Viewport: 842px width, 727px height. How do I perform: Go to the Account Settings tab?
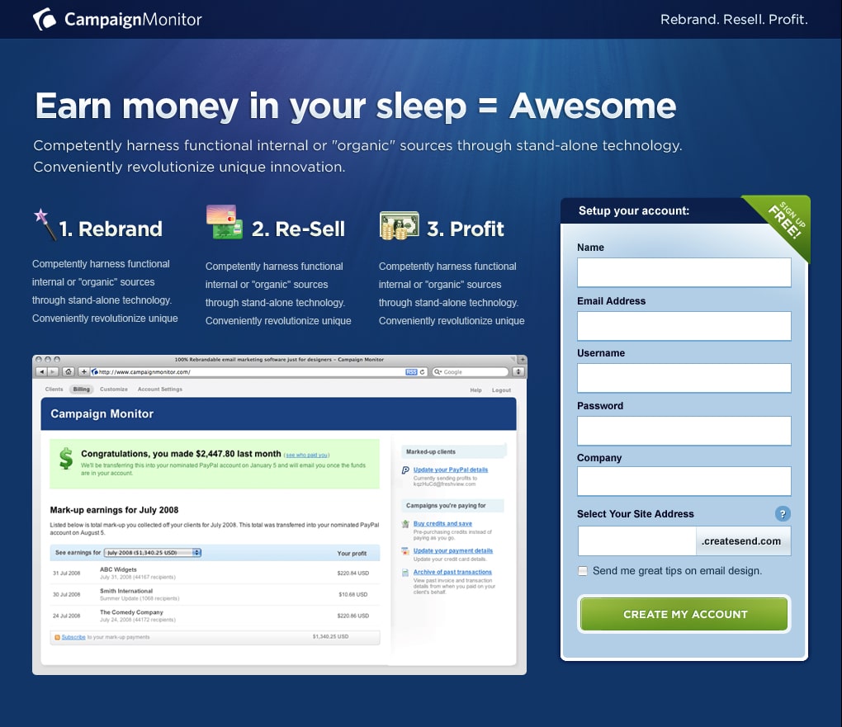point(160,389)
